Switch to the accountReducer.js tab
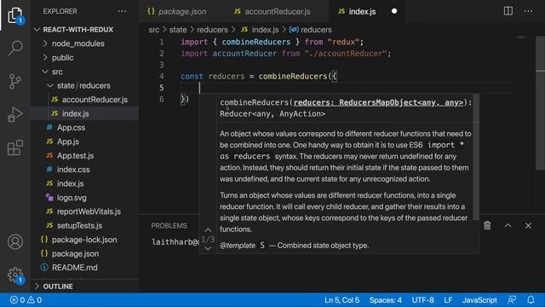Screen dimensions: 545x307 tap(272, 11)
